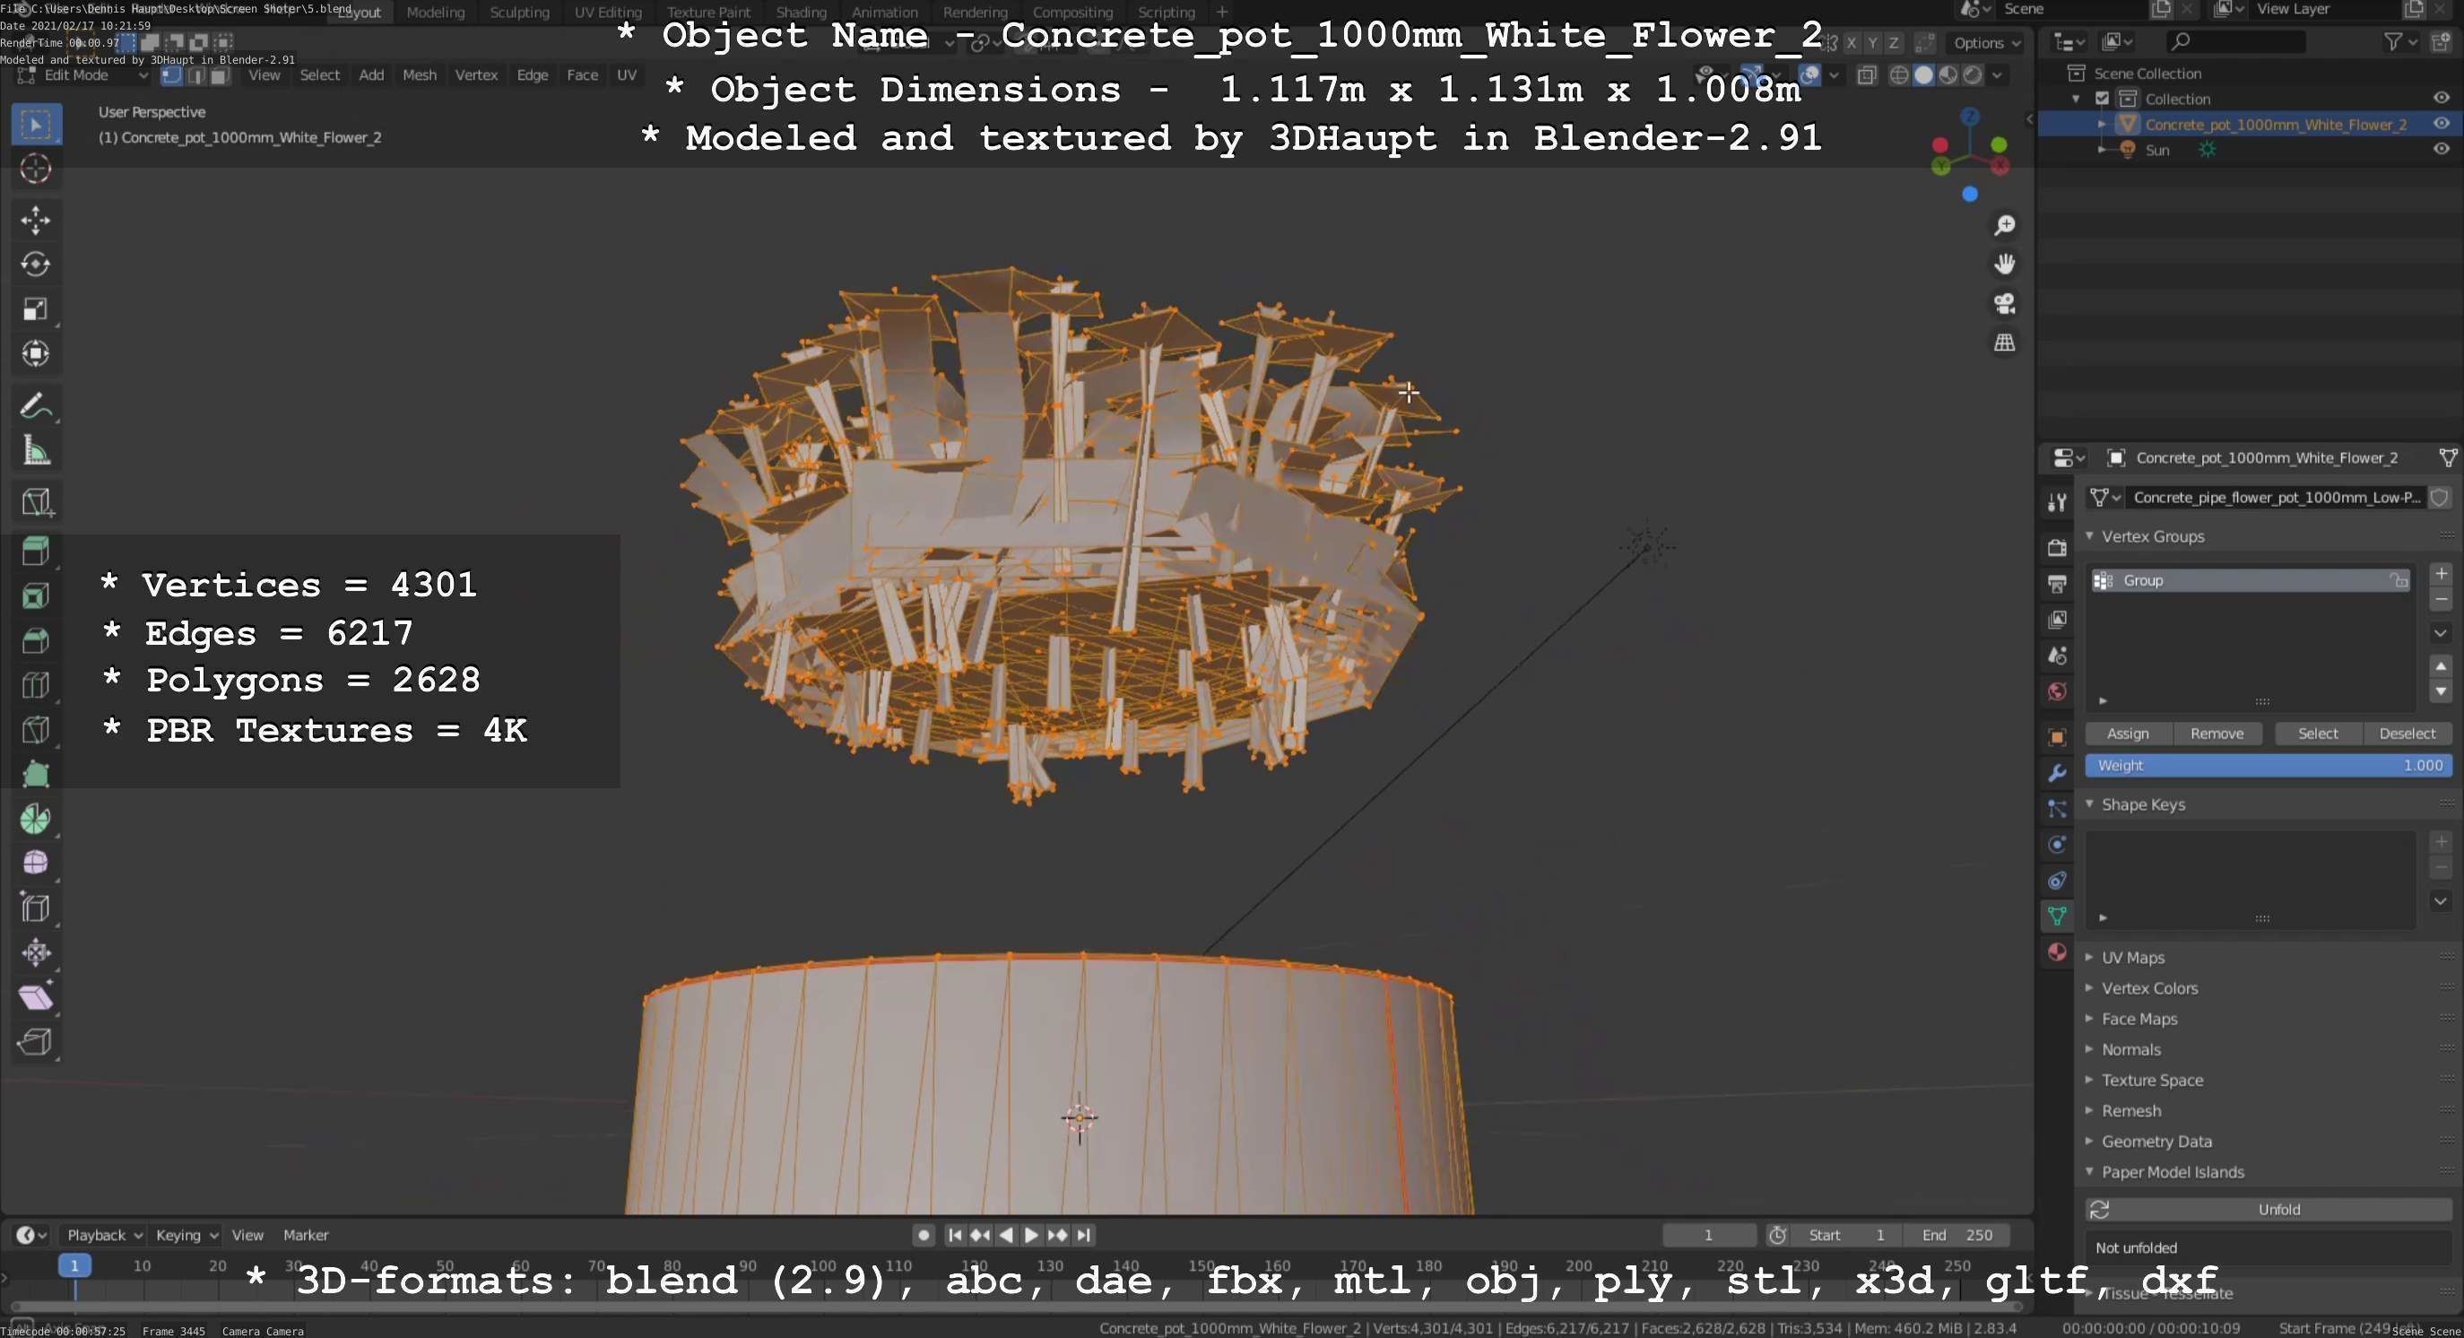2464x1338 pixels.
Task: Open the Vertex menu
Action: pos(476,74)
